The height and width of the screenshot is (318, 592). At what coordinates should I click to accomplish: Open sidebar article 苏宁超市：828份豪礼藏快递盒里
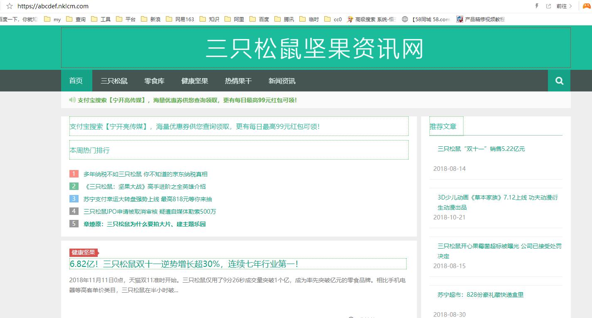tap(480, 295)
